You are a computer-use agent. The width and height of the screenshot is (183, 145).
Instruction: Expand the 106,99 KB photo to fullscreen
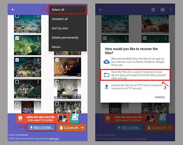(39, 31)
